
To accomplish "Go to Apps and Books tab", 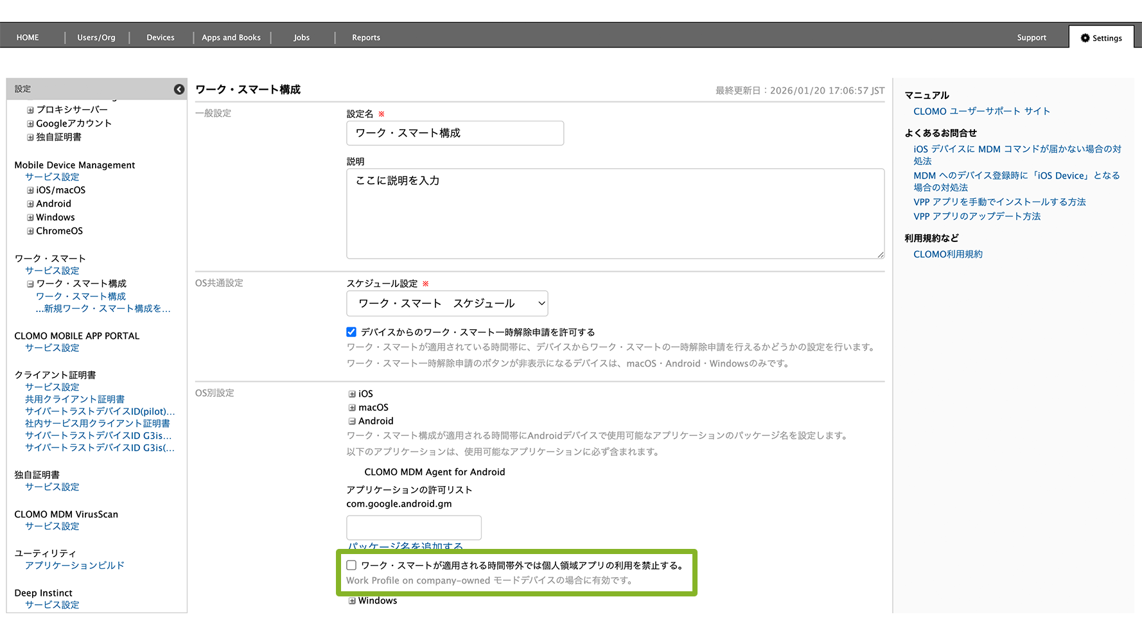I will [231, 38].
